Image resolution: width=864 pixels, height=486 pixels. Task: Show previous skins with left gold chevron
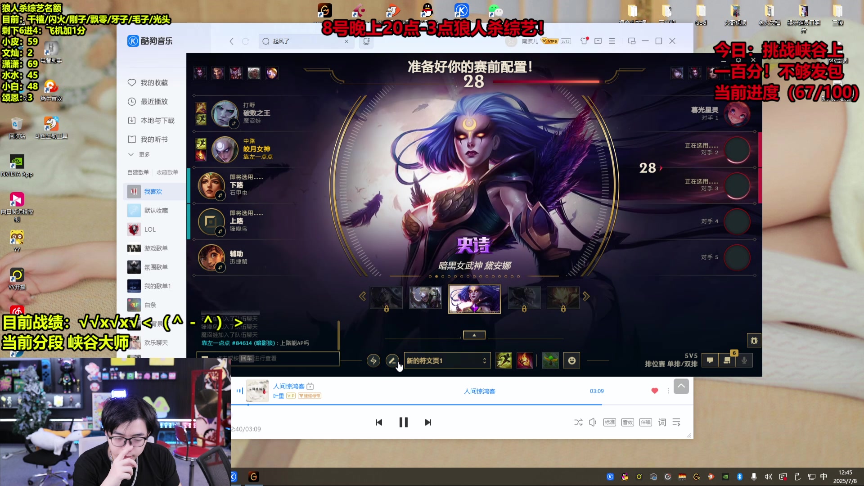coord(362,296)
